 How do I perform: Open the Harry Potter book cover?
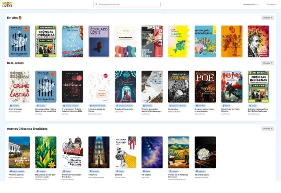pos(232,87)
